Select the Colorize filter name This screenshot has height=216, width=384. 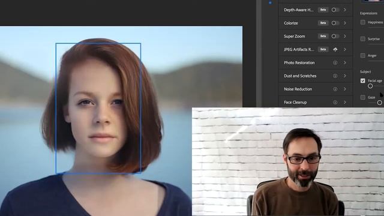pos(290,23)
